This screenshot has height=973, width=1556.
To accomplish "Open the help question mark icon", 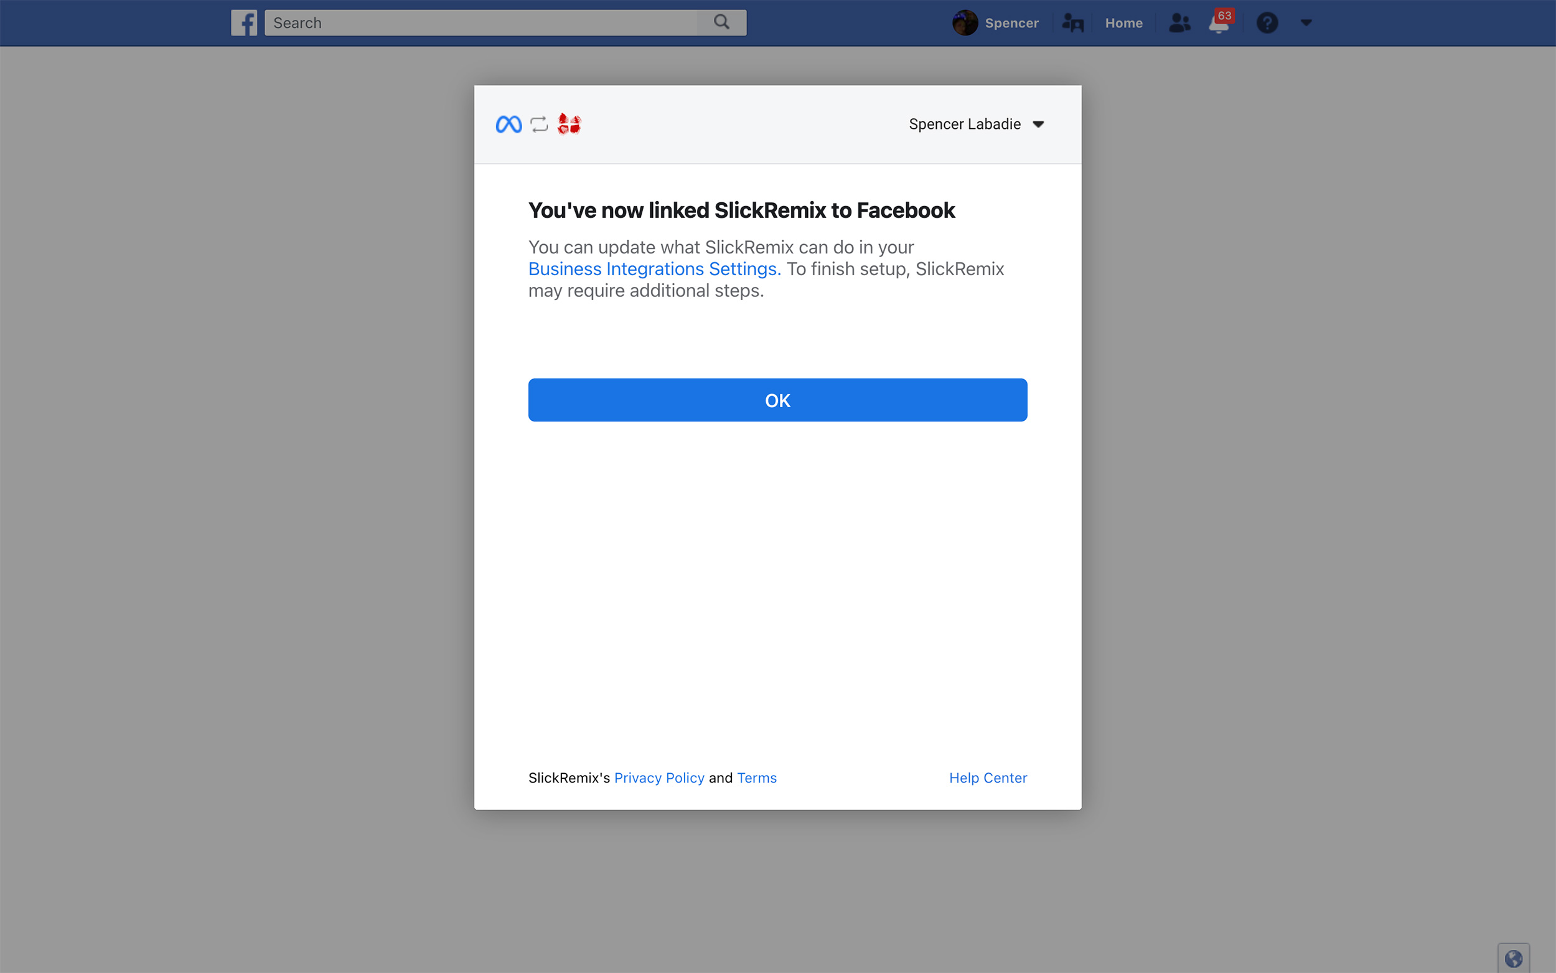I will [x=1267, y=23].
